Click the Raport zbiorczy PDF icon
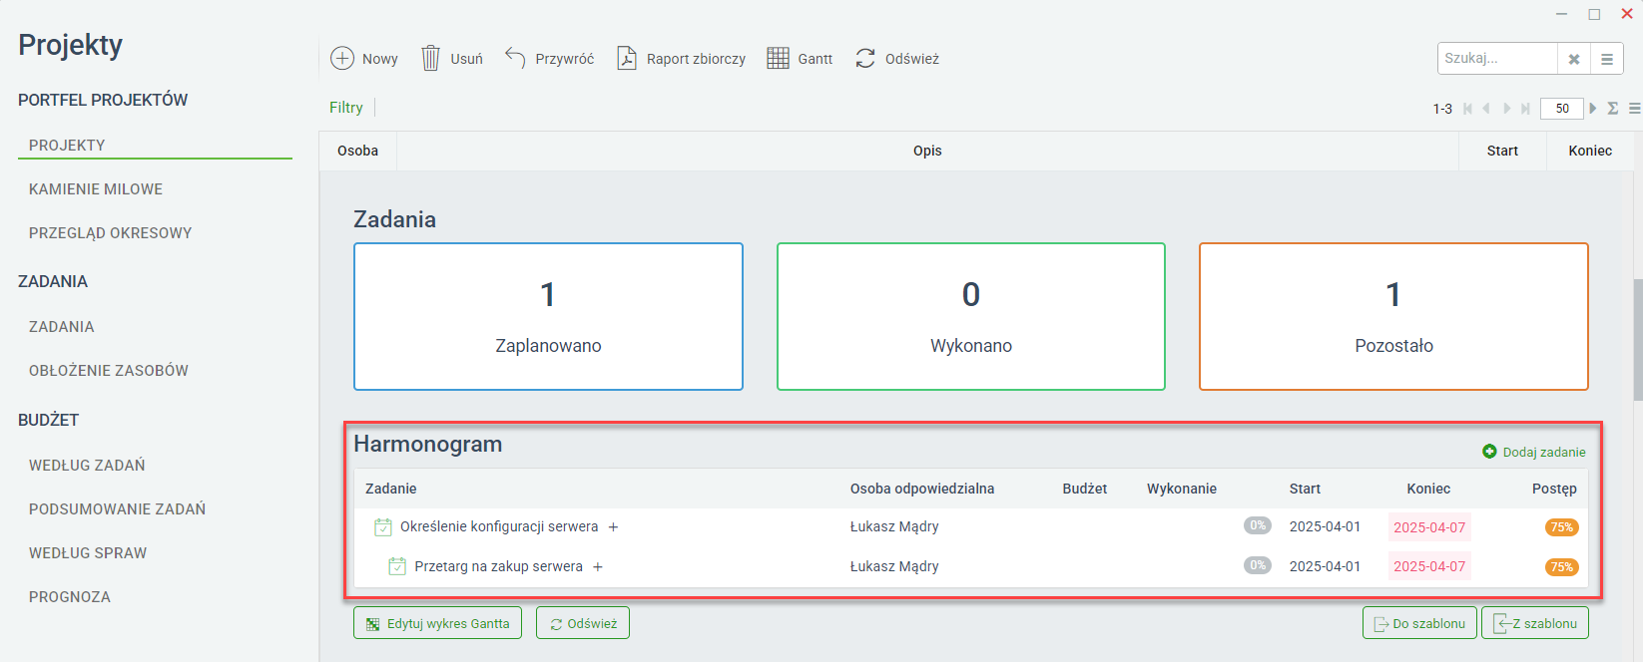This screenshot has width=1643, height=662. [x=627, y=58]
